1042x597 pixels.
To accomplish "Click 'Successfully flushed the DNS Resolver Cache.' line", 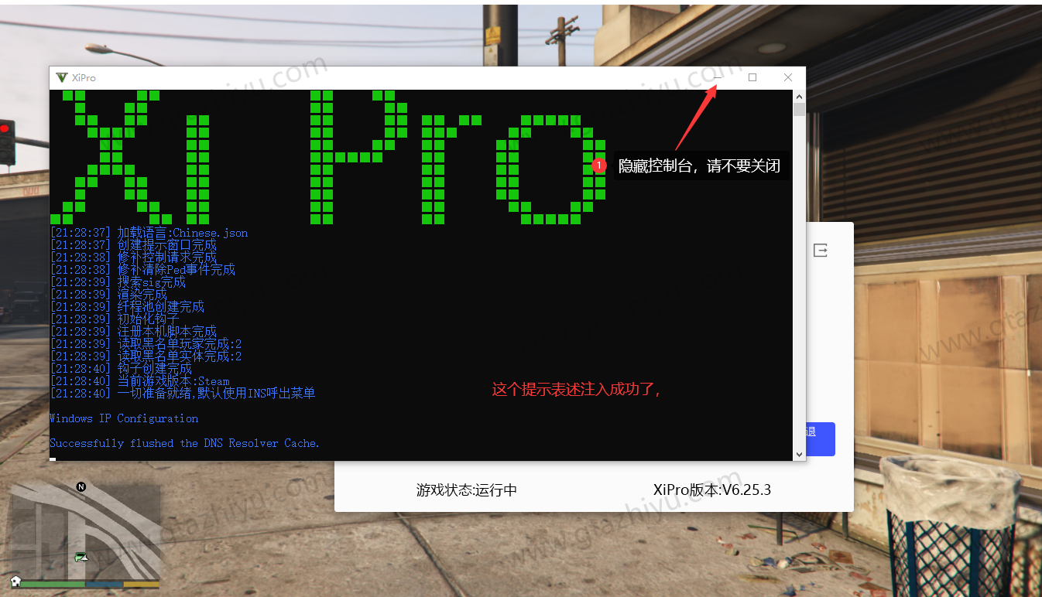I will point(184,443).
